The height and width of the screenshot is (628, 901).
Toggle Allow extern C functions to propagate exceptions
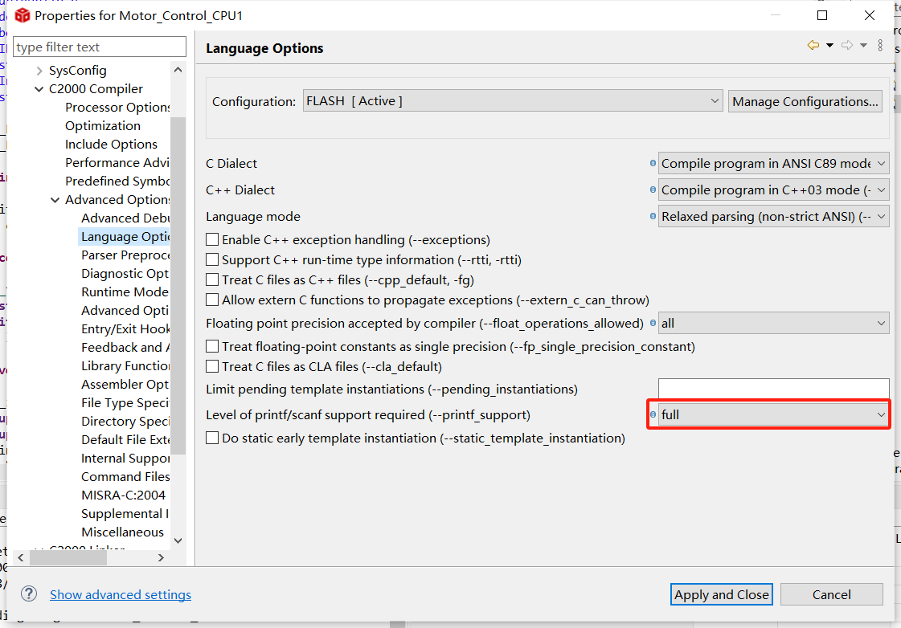[212, 300]
